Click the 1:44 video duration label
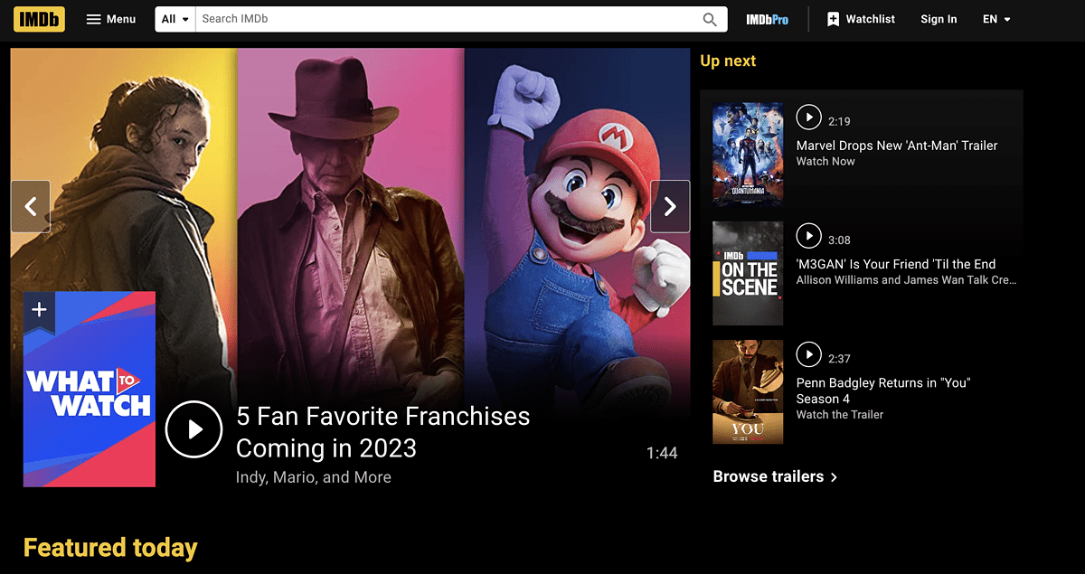 (662, 454)
